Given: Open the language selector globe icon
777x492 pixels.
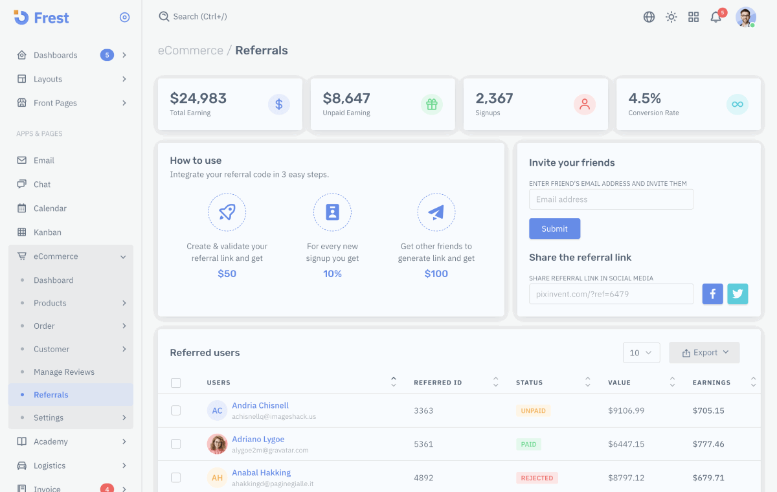Looking at the screenshot, I should (x=649, y=17).
